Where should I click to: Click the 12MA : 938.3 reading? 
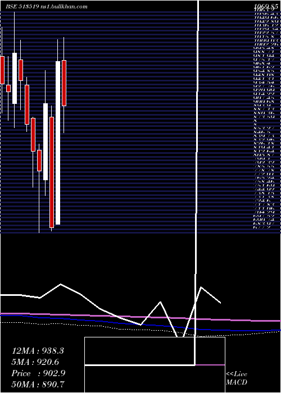click(38, 351)
